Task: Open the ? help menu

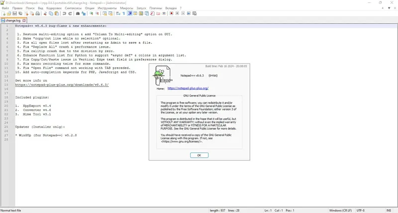Action: 181,8
